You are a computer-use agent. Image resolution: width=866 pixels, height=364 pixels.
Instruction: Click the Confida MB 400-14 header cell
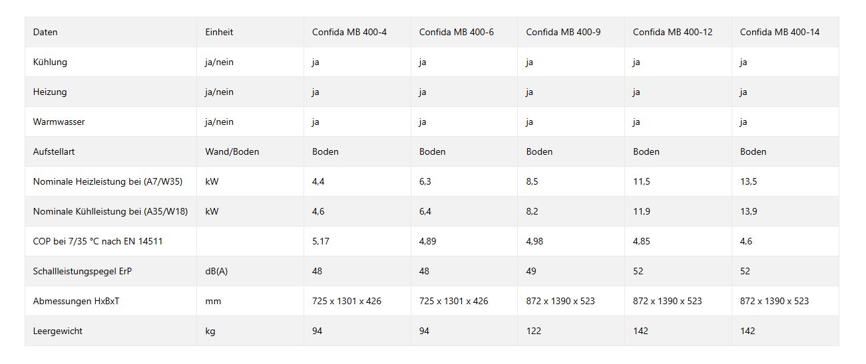point(779,32)
